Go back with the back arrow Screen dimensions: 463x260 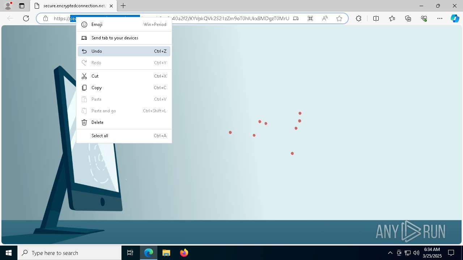click(x=10, y=18)
